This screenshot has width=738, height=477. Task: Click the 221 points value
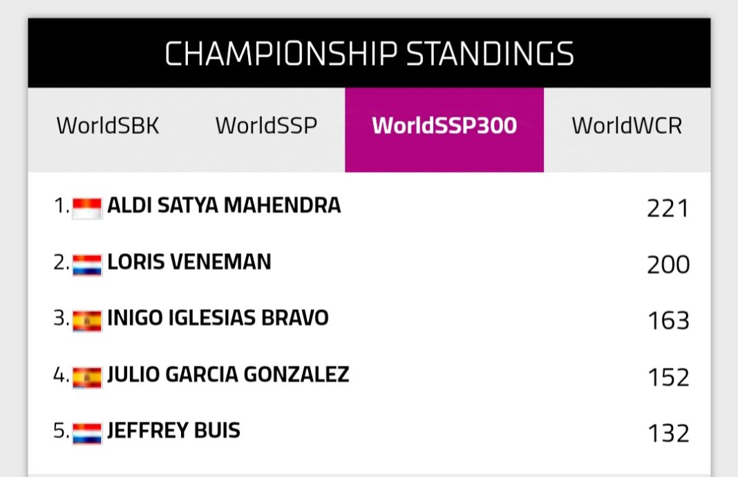coord(668,208)
